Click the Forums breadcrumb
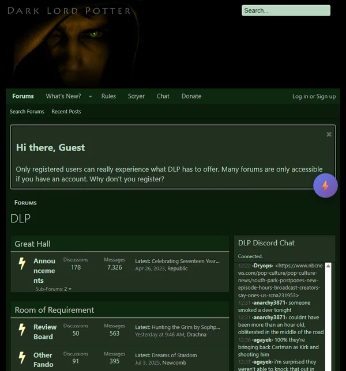The image size is (346, 371). [x=25, y=203]
